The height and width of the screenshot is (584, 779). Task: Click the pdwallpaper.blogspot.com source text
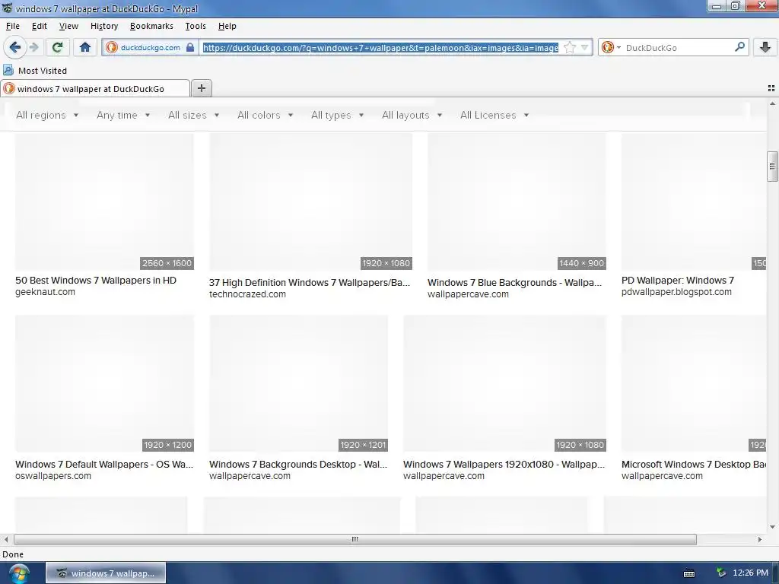coord(676,292)
